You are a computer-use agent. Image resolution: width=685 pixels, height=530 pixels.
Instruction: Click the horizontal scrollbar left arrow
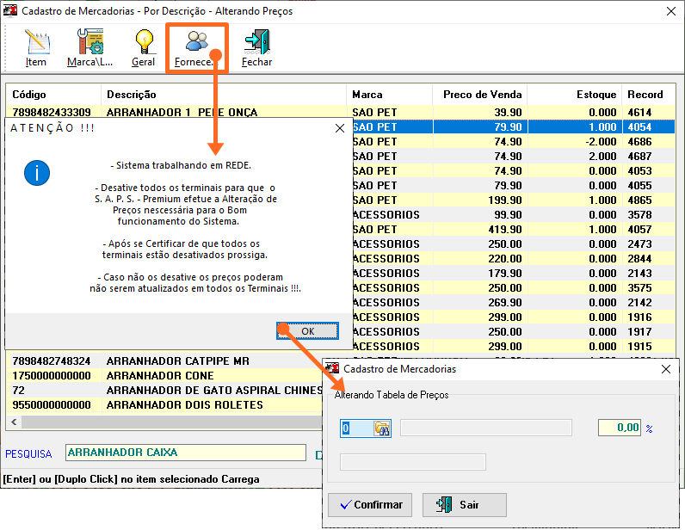pyautogui.click(x=14, y=422)
